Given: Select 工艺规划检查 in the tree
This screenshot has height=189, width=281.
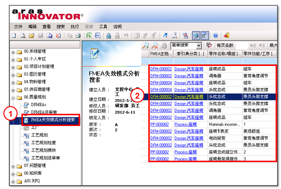Looking at the screenshot, I should click(43, 143).
